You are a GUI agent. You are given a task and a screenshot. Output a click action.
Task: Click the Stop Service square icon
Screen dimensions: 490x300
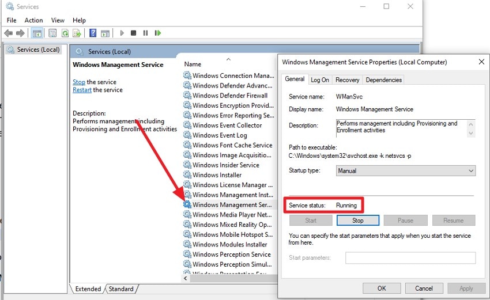click(x=133, y=33)
